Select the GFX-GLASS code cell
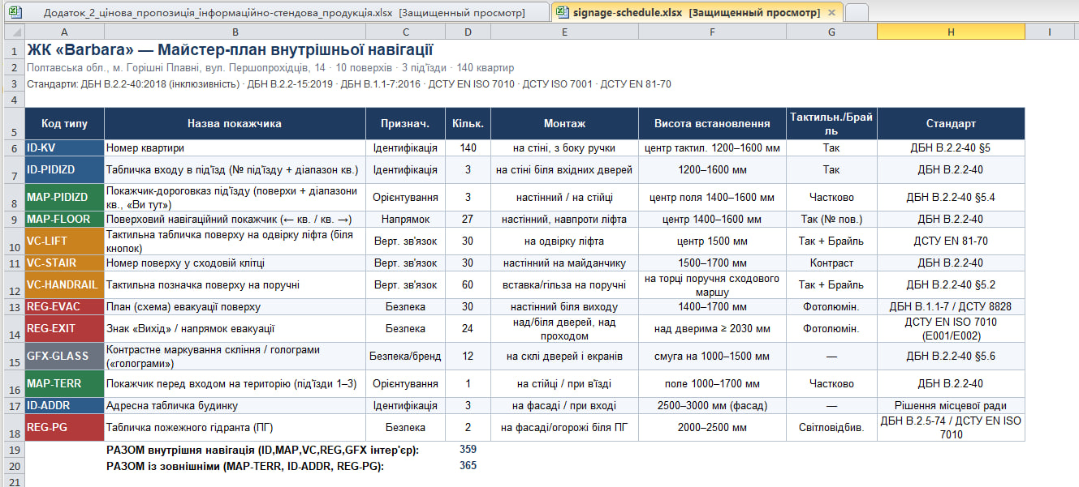1079x487 pixels. tap(64, 356)
